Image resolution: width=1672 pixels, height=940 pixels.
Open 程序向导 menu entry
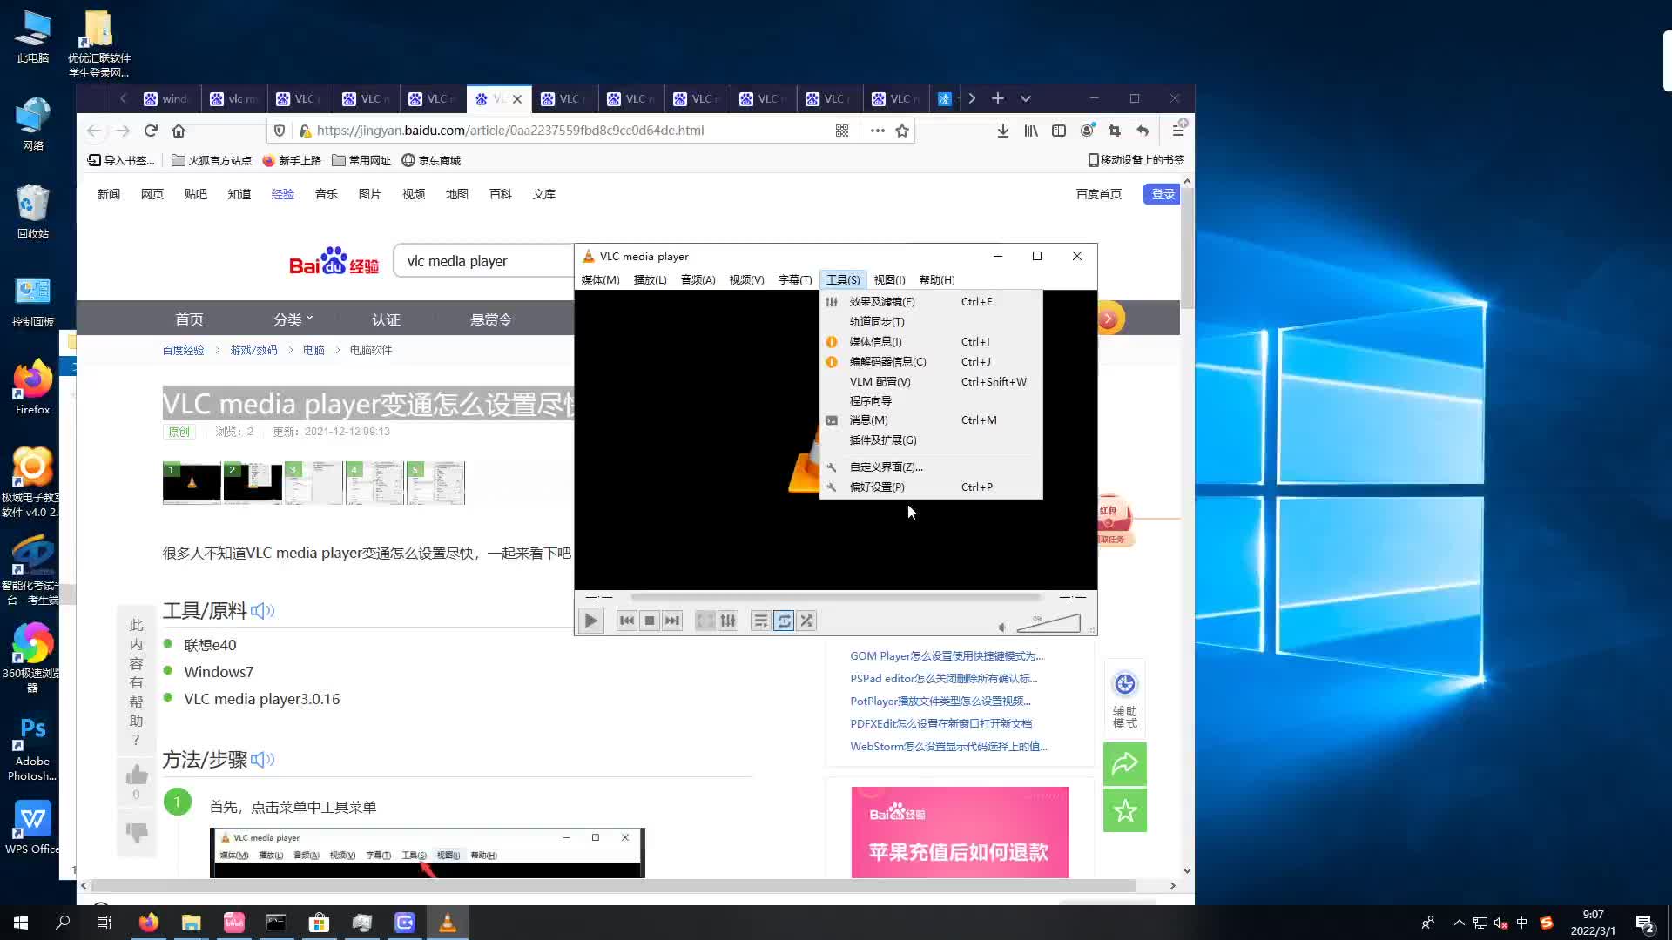pyautogui.click(x=931, y=400)
